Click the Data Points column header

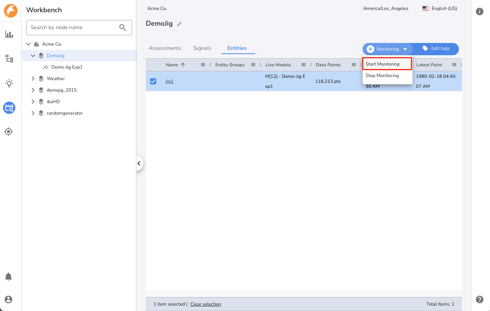point(328,65)
